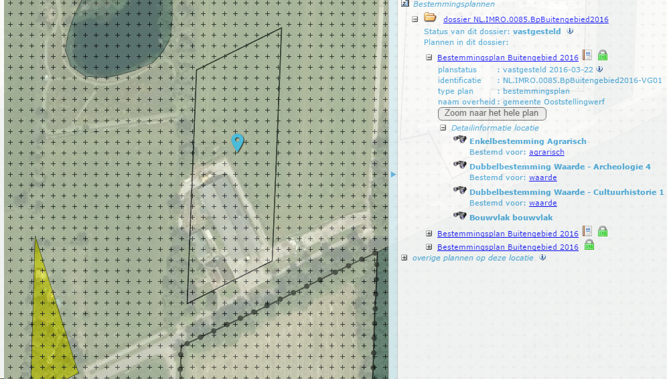Click binoculars icon for Enkelbestemming Agrarisch

[x=460, y=139]
